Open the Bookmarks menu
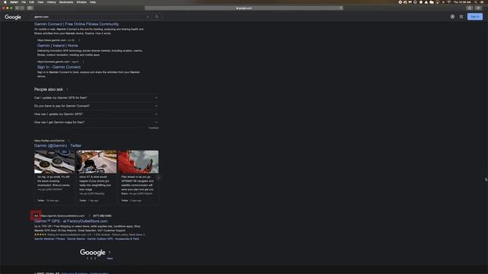This screenshot has width=488, height=274. pos(66,2)
